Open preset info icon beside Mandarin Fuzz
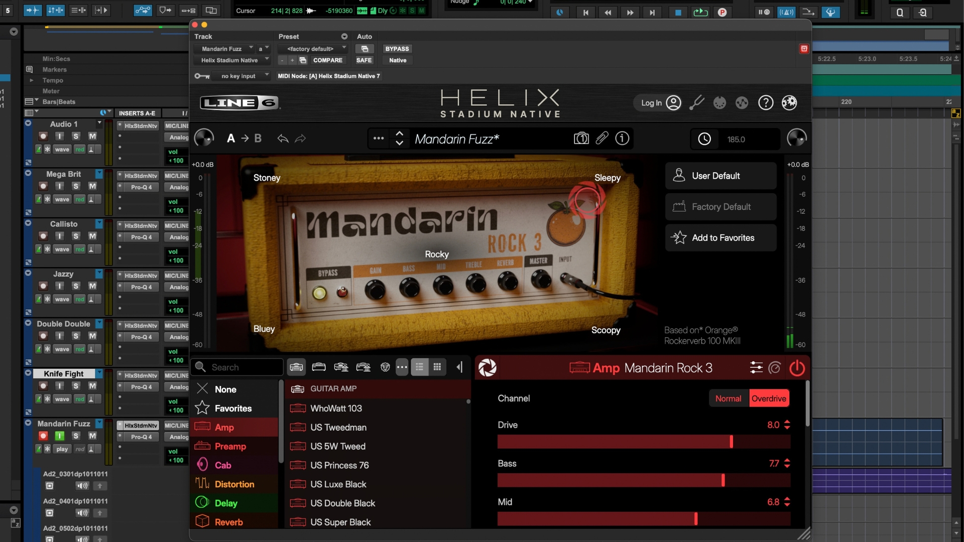This screenshot has height=542, width=964. click(622, 138)
